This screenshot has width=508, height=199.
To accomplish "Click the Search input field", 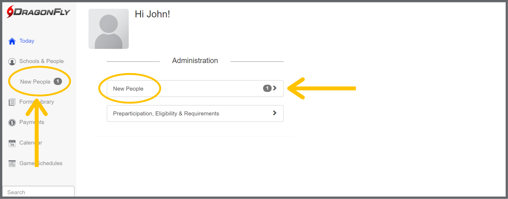I will tap(38, 192).
